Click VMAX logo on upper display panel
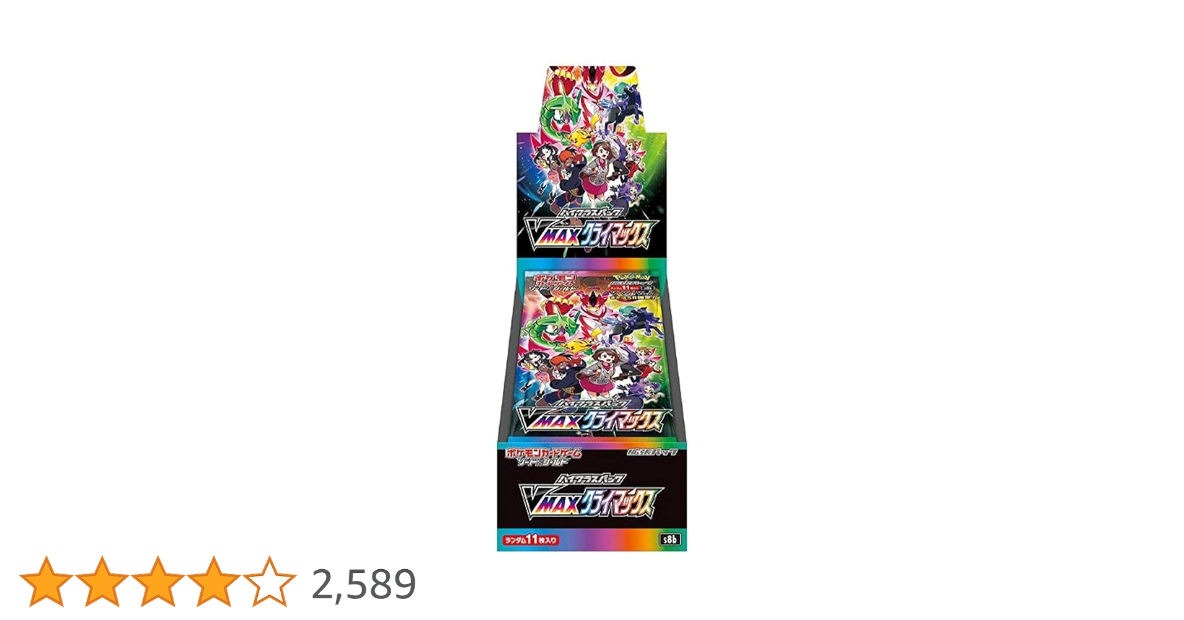Viewport: 1184px width, 620px height. (x=586, y=234)
